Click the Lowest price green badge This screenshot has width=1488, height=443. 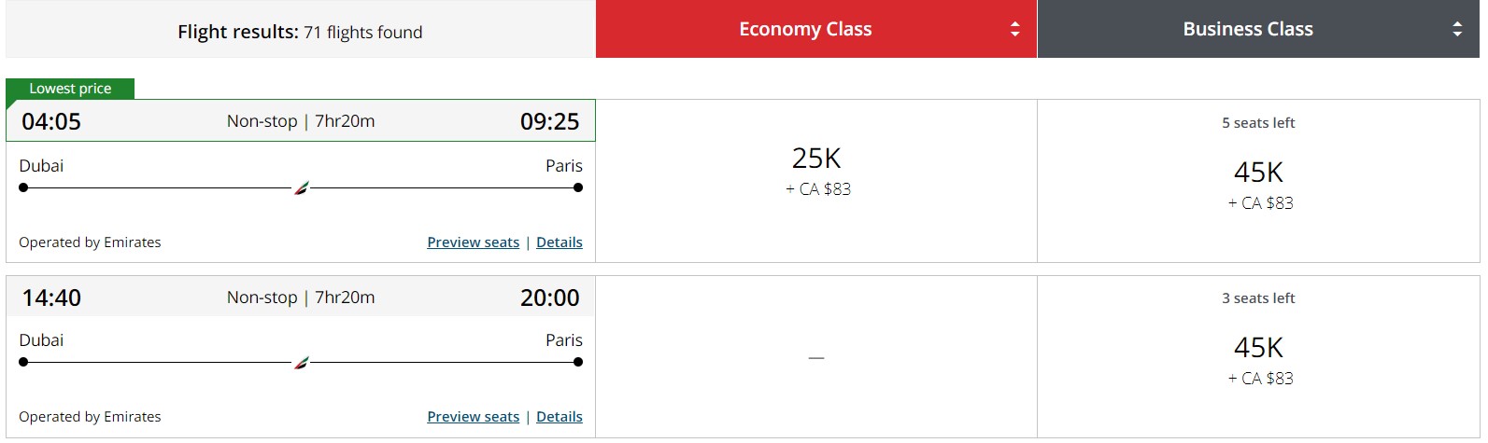pyautogui.click(x=70, y=89)
